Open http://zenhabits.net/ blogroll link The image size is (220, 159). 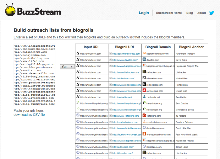coord(122,97)
